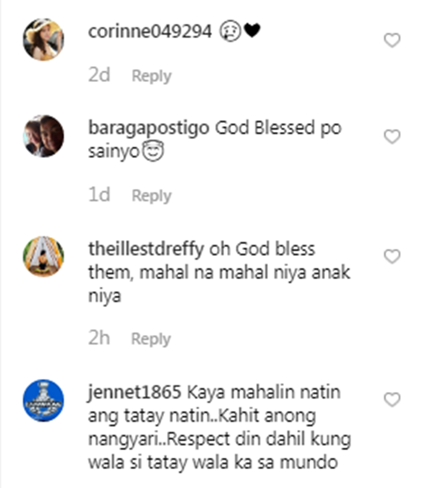Like baragapostigo's God Blessed comment
The width and height of the screenshot is (427, 488).
(x=392, y=137)
